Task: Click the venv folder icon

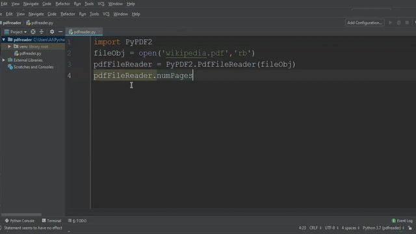Action: [16, 46]
